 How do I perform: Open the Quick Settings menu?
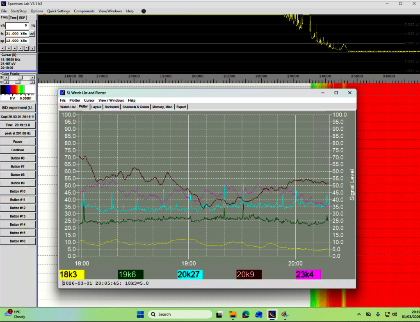(x=58, y=11)
